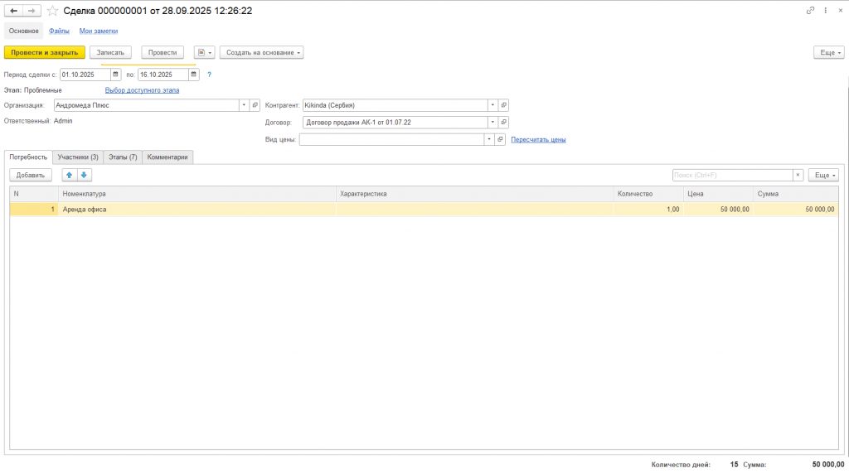Screen dimensions: 849x473
Task: Open calendar picker for start date 01.10.2025
Action: point(115,75)
